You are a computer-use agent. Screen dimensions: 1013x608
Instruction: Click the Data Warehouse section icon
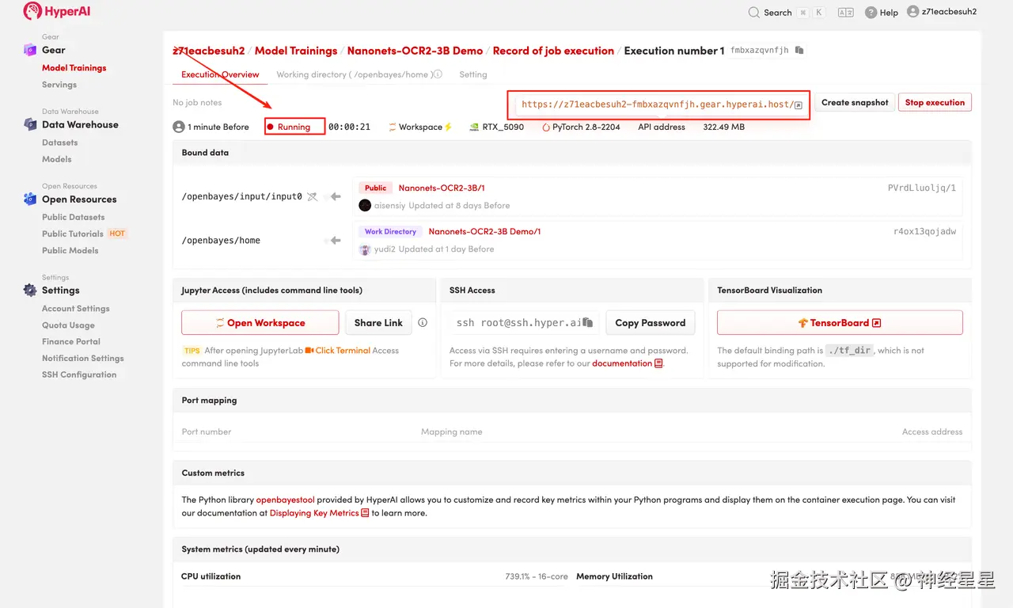tap(30, 124)
